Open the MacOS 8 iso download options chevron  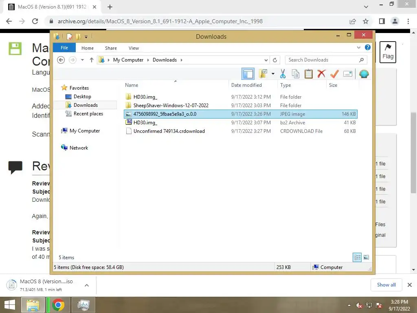point(87,285)
